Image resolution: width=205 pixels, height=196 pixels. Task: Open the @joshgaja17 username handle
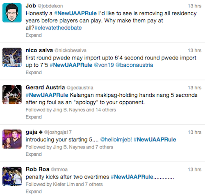(x=58, y=132)
